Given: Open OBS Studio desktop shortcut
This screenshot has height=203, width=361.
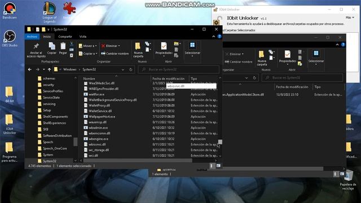Looking at the screenshot, I should pyautogui.click(x=10, y=38).
